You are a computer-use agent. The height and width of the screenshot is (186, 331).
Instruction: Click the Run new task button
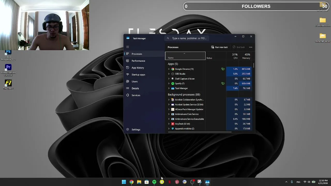[219, 47]
